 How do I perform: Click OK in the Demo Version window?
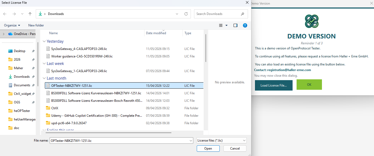(x=309, y=84)
